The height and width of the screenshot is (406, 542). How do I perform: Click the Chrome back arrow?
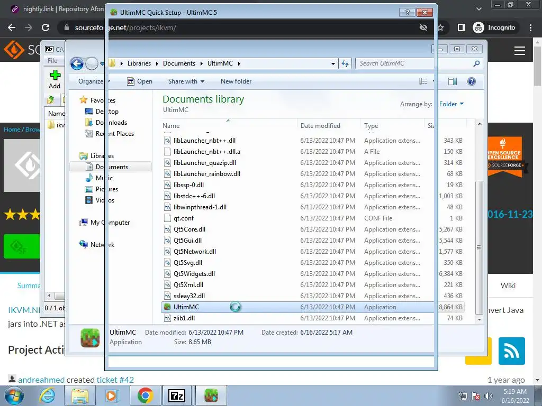coord(12,27)
